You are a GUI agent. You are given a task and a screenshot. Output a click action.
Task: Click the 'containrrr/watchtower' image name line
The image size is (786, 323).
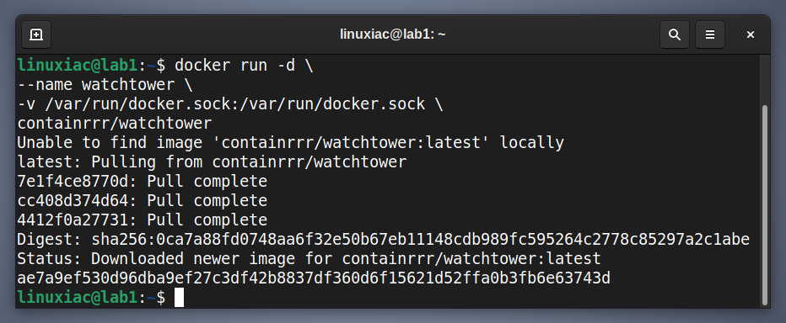[115, 124]
